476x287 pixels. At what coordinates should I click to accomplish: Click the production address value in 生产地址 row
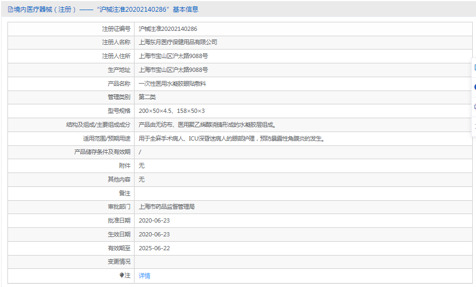tap(173, 70)
